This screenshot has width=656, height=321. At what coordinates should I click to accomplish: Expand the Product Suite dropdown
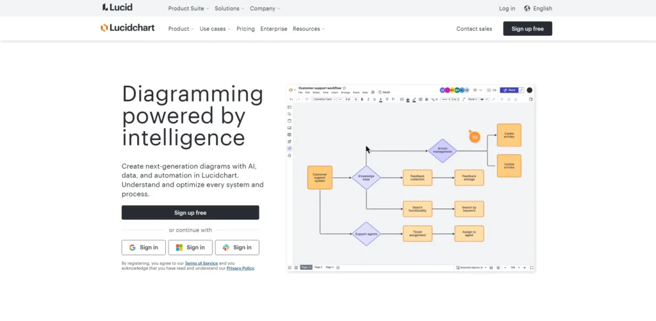click(188, 8)
